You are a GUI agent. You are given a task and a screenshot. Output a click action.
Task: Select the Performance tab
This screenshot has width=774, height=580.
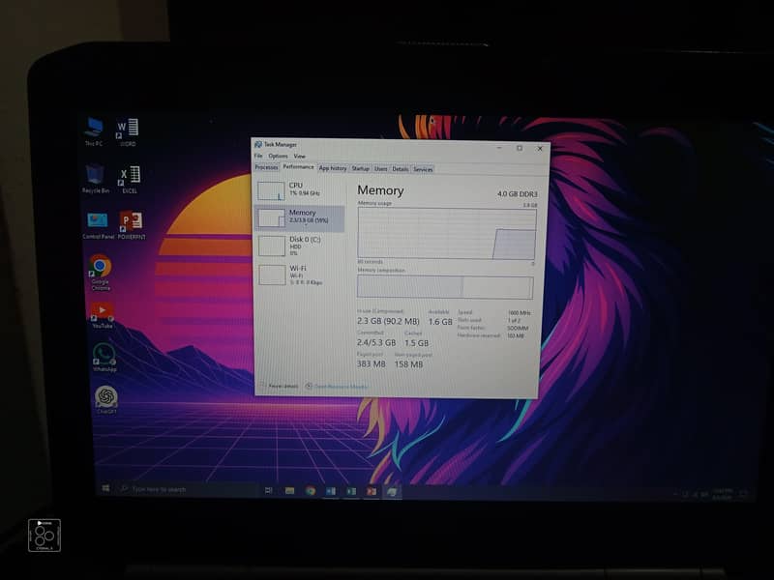click(298, 167)
